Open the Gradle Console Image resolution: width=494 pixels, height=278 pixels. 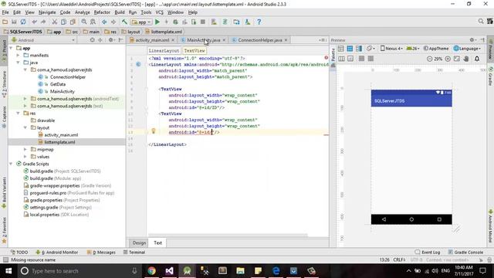coord(465,253)
